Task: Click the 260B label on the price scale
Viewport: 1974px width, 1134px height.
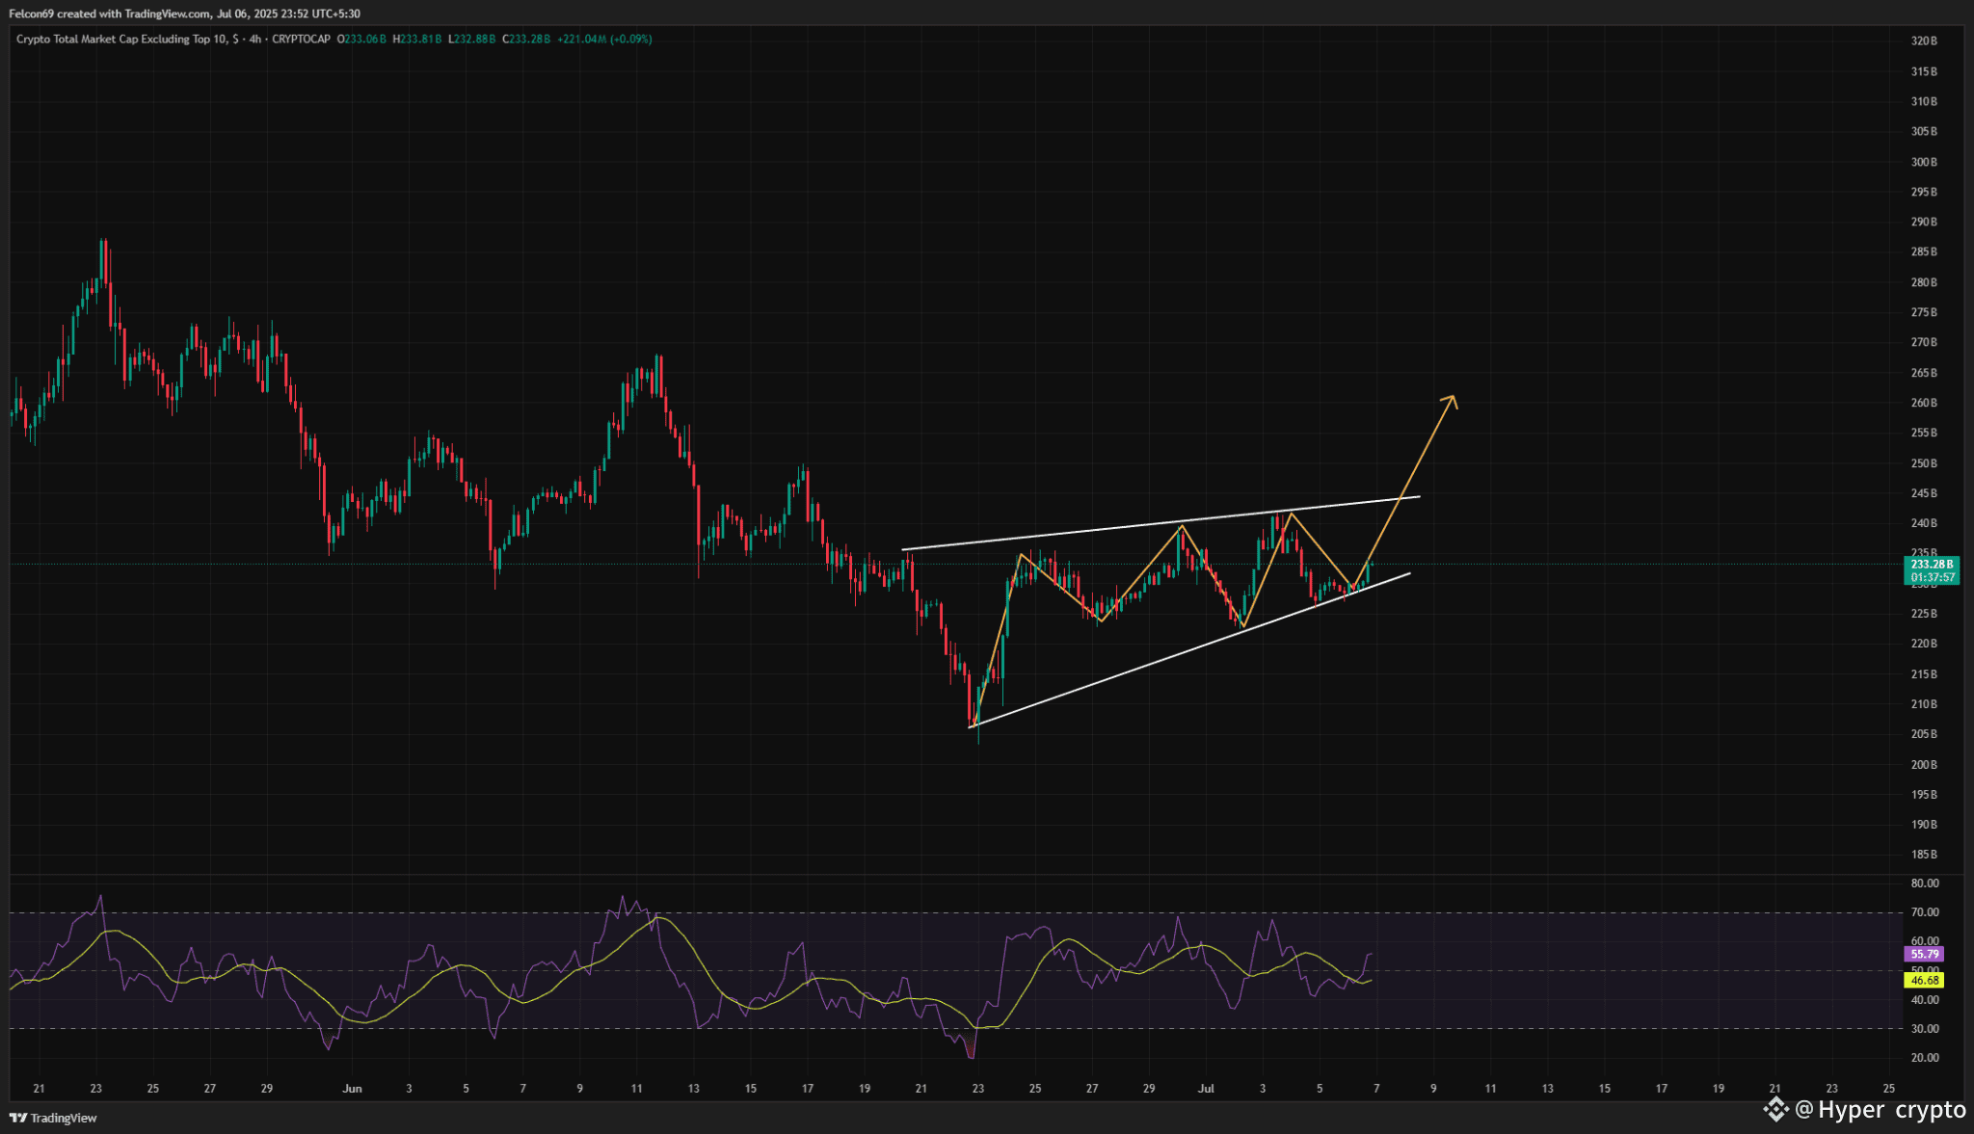Action: (1924, 403)
